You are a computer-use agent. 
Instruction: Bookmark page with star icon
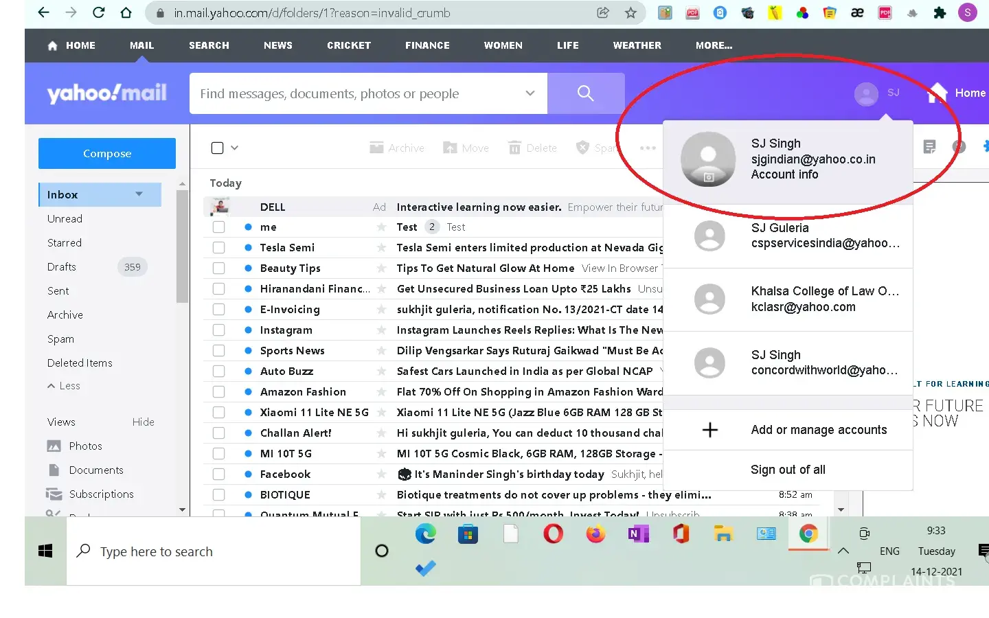[x=630, y=12]
